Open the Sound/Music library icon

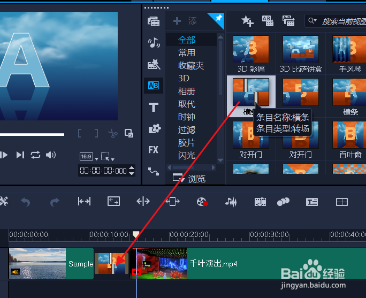(154, 43)
